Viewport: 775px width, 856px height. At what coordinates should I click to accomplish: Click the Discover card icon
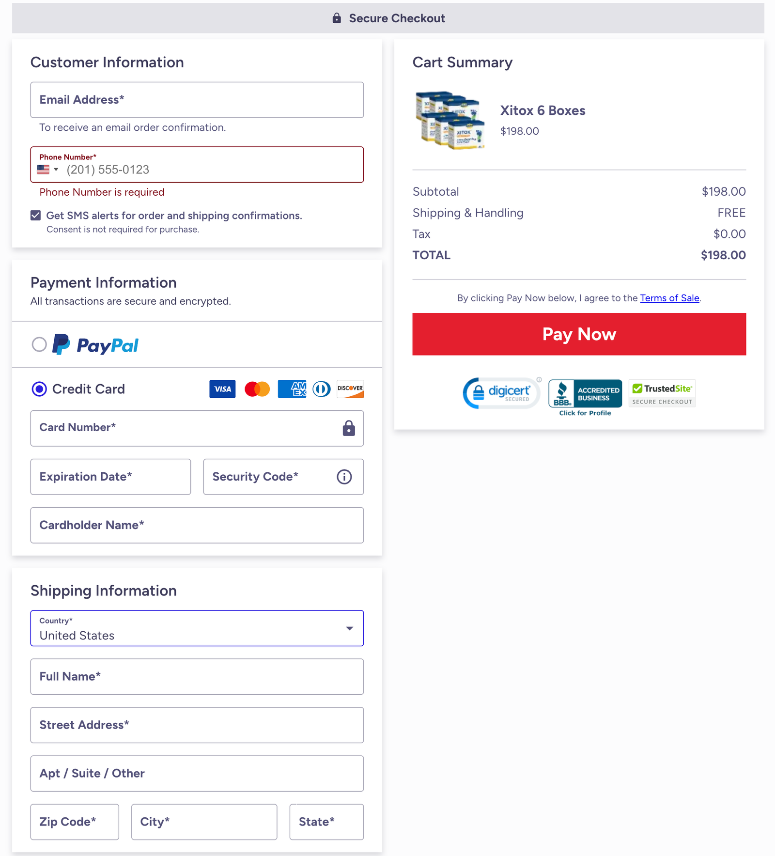click(350, 389)
